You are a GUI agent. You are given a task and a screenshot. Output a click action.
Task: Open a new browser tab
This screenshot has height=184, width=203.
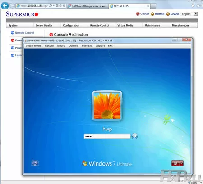153,6
